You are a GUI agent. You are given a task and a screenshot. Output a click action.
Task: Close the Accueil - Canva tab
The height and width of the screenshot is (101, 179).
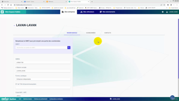pos(44,2)
